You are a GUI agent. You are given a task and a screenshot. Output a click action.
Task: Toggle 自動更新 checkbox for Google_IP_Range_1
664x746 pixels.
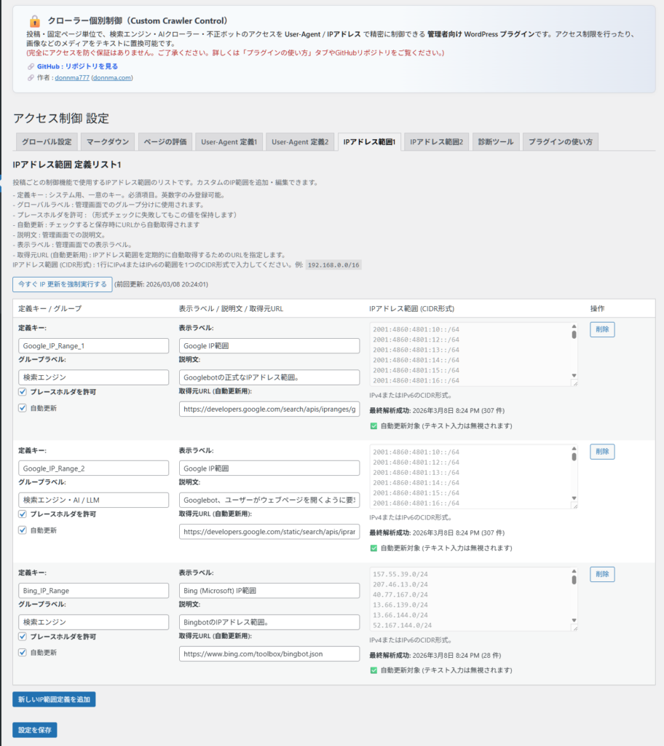pos(23,408)
